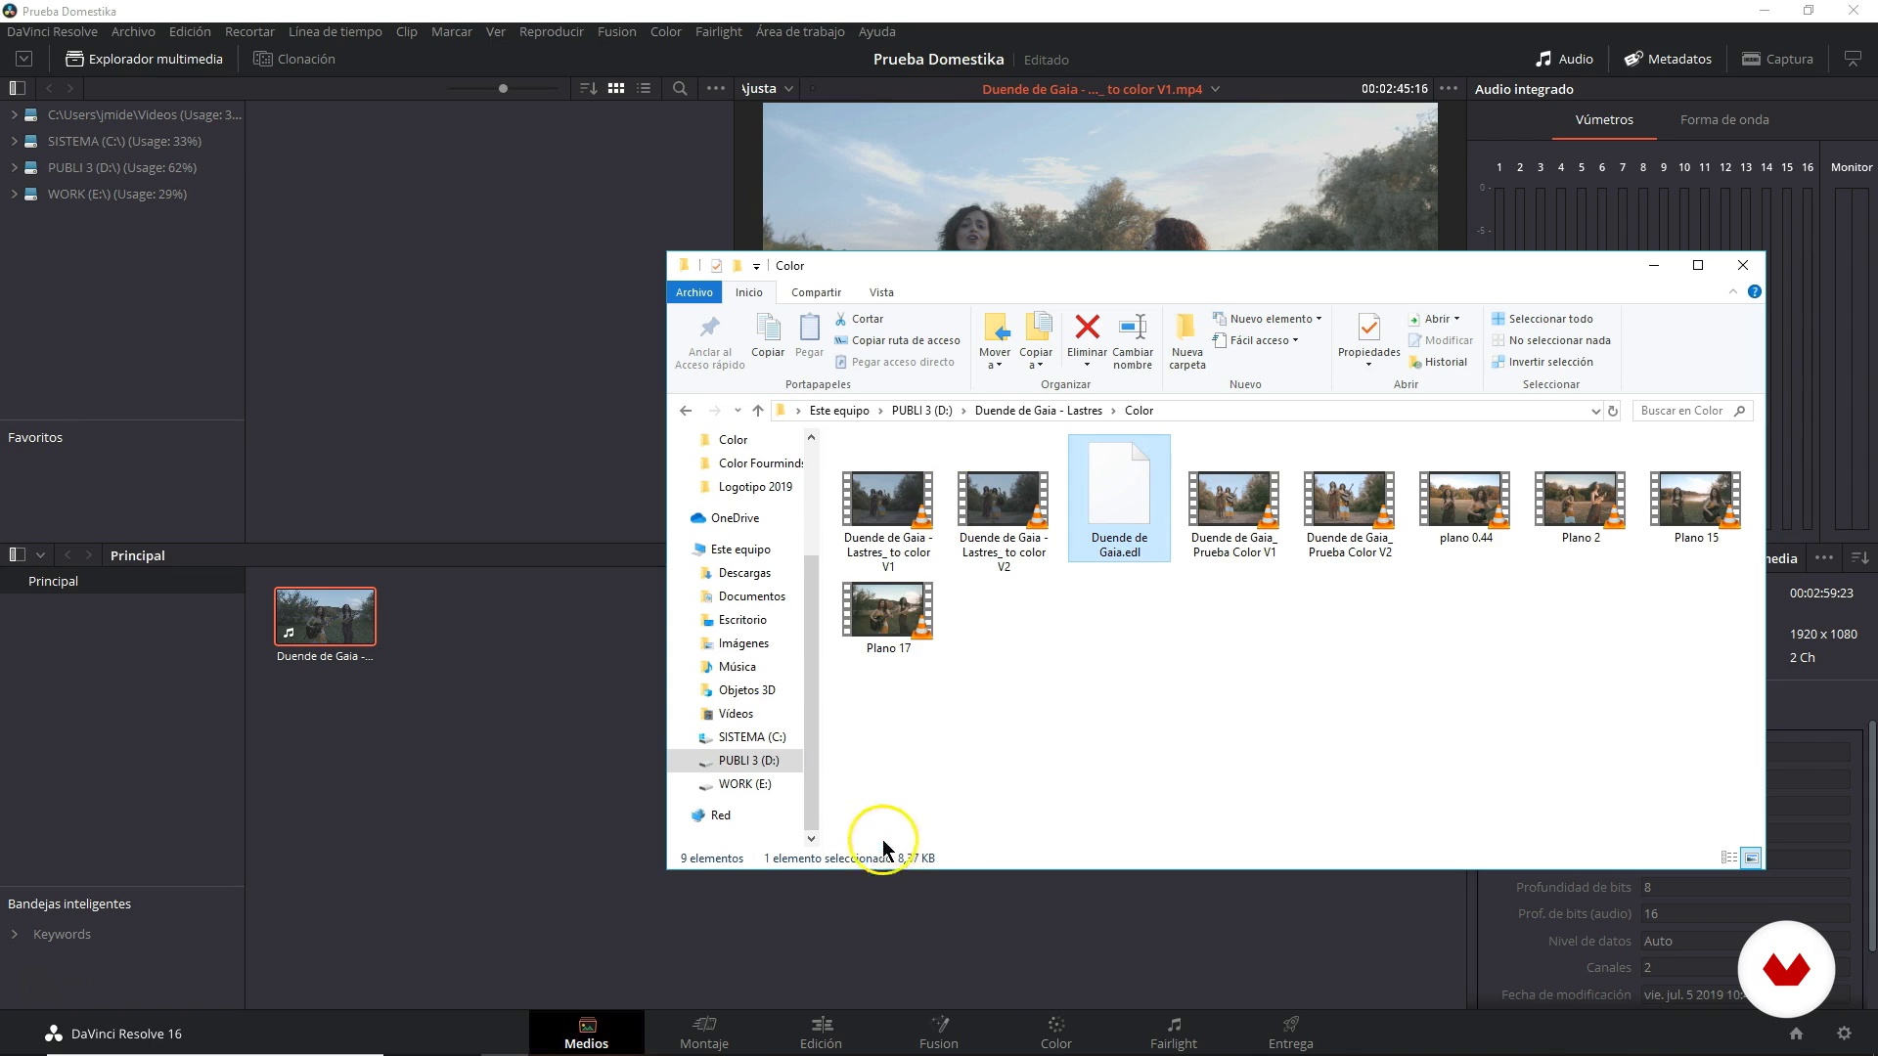Click Invertir selección
This screenshot has width=1878, height=1056.
click(1543, 362)
